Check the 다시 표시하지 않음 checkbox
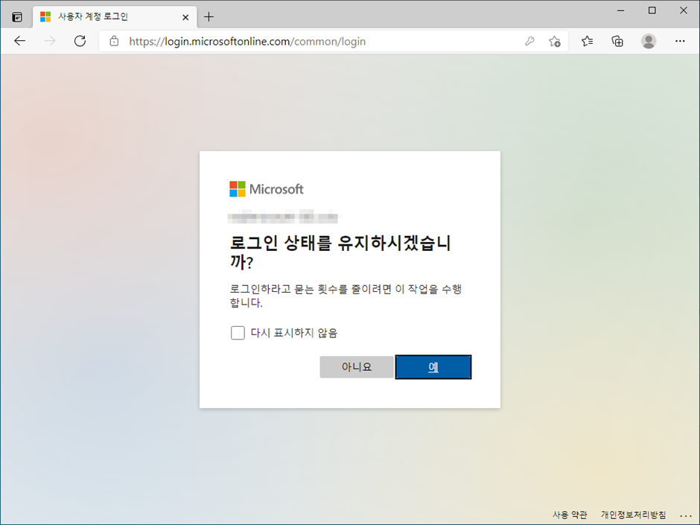Viewport: 700px width, 525px height. [x=238, y=333]
